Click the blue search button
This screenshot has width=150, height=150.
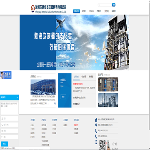point(114,5)
